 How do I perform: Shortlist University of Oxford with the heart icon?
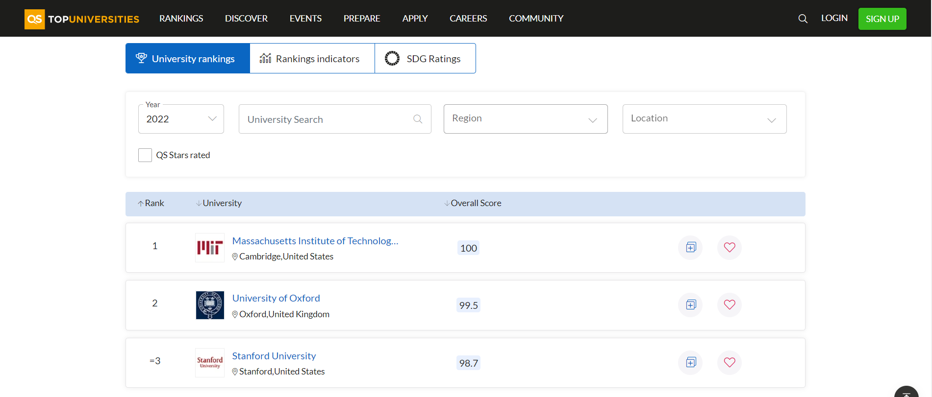point(730,304)
